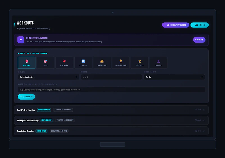The height and width of the screenshot is (158, 225).
Task: Click the date on Cardio Cut Session row
Action: tap(198, 131)
